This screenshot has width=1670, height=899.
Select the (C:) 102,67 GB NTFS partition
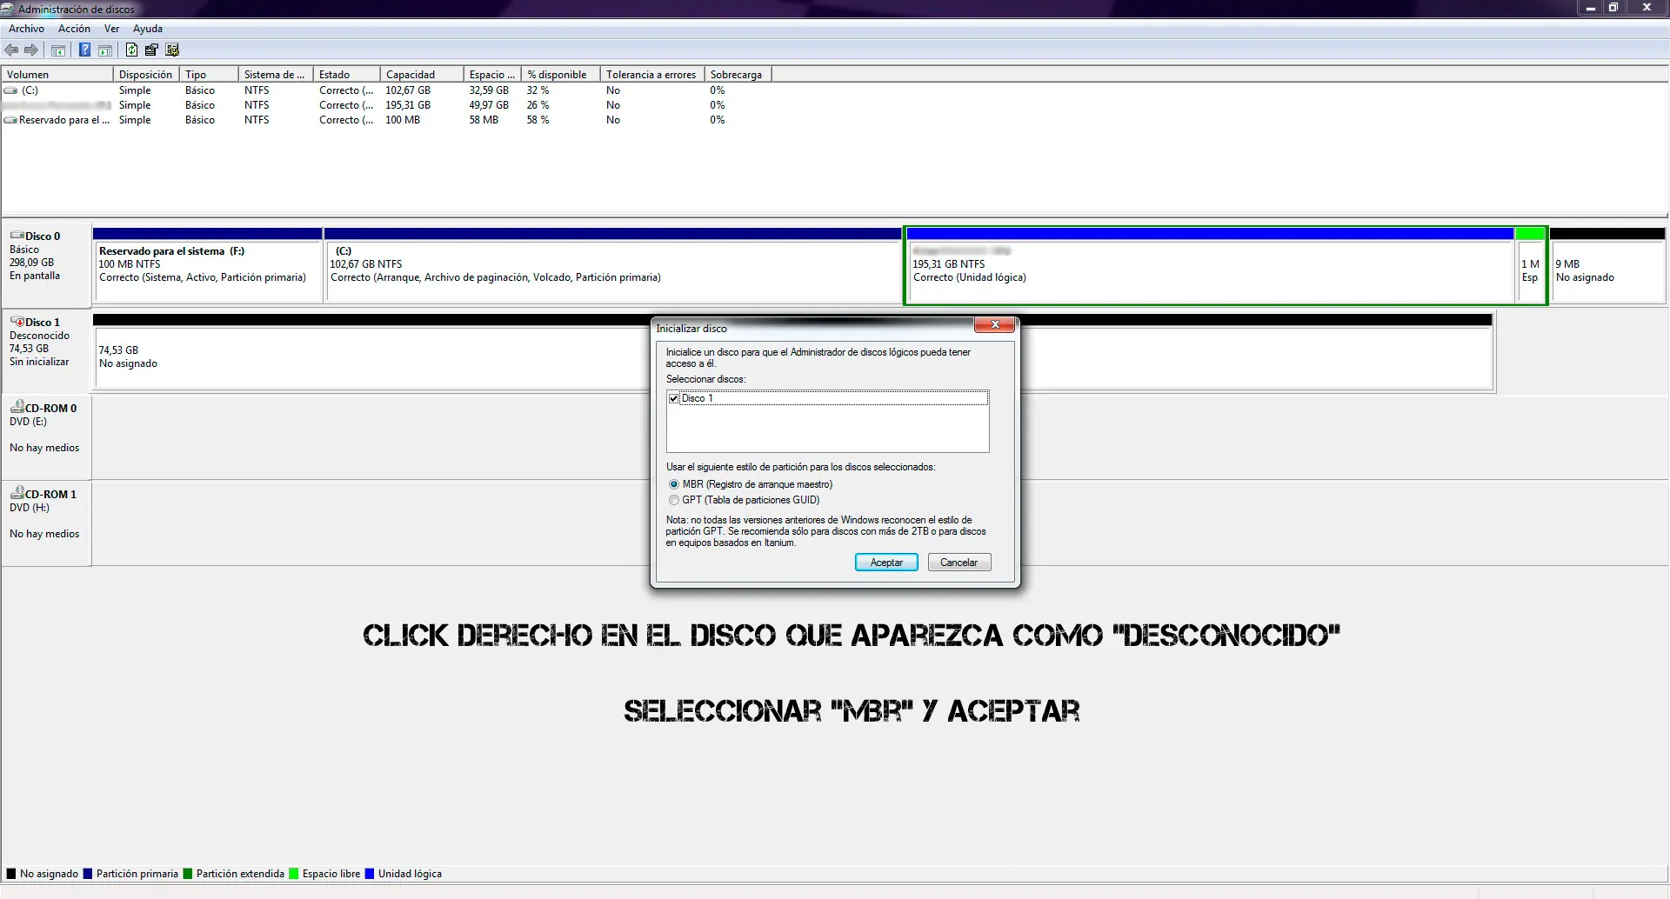613,265
